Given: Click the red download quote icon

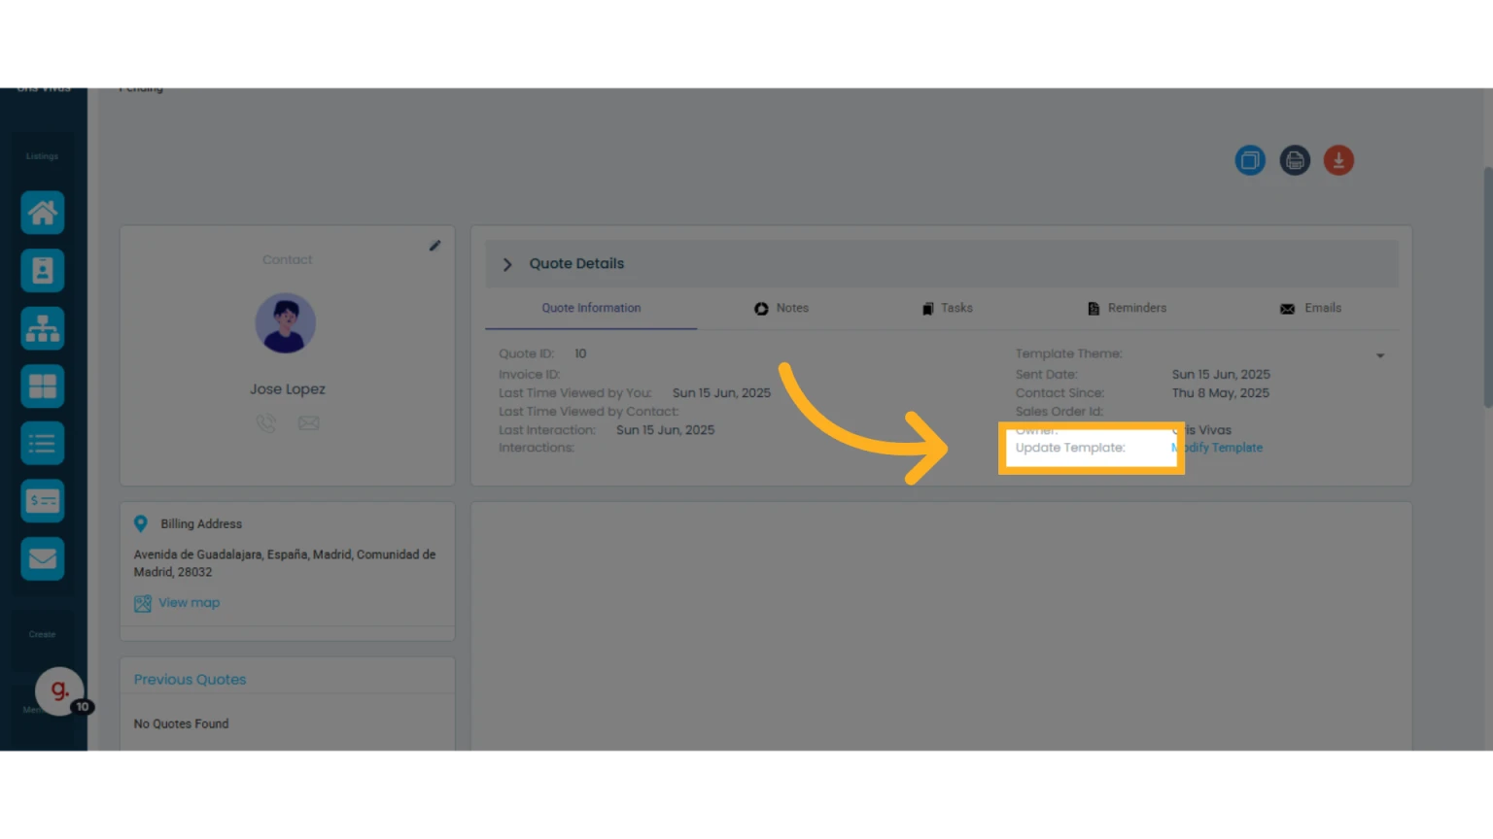Looking at the screenshot, I should point(1338,160).
